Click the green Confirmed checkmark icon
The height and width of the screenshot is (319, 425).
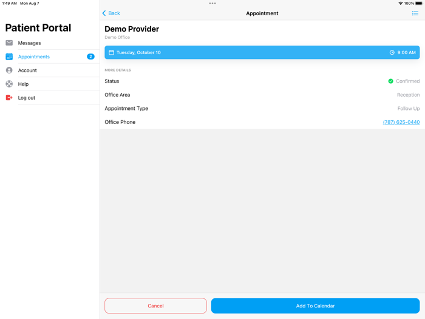click(390, 81)
